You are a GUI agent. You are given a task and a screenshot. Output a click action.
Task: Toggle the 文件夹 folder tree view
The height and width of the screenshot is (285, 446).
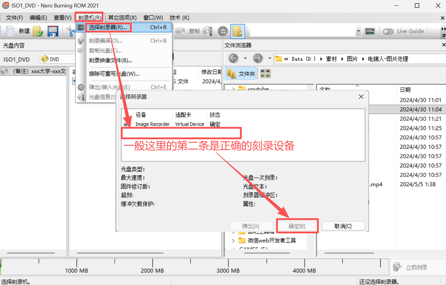click(241, 73)
